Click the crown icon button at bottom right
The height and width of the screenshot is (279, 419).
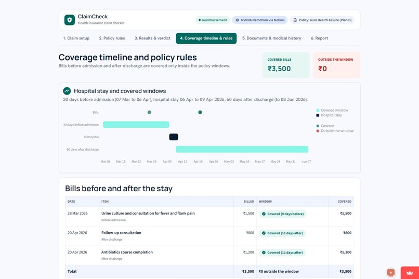pyautogui.click(x=410, y=273)
